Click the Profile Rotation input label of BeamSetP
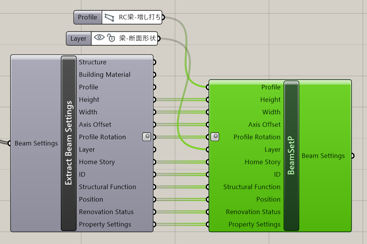The height and width of the screenshot is (244, 367). click(x=257, y=137)
